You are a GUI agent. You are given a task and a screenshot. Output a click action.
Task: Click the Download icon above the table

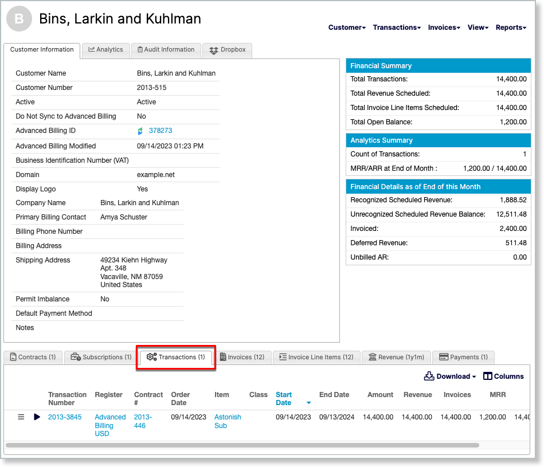(x=429, y=376)
